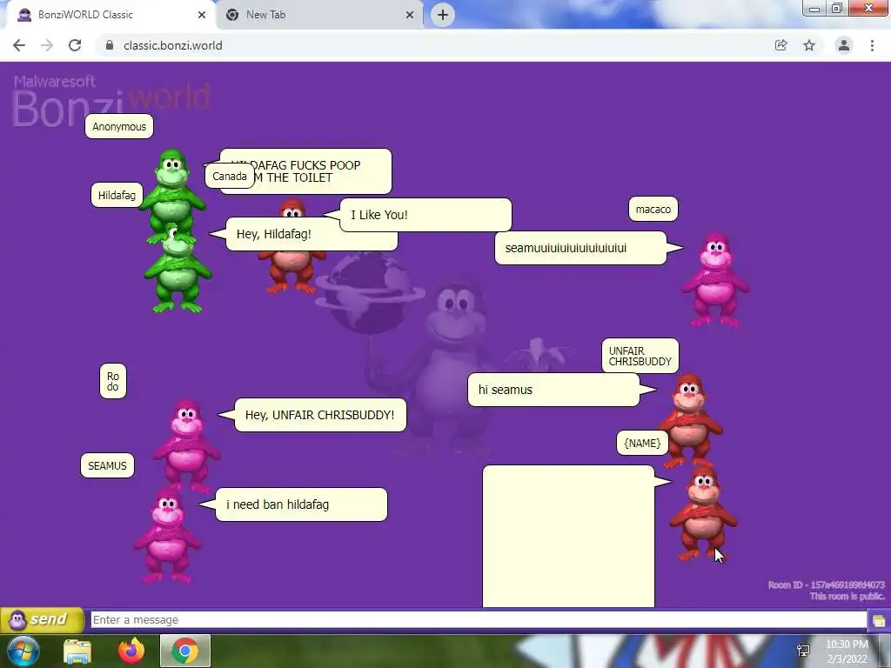Screen dimensions: 891x668
Task: Click the send button with Bonzi icon
Action: tap(42, 619)
